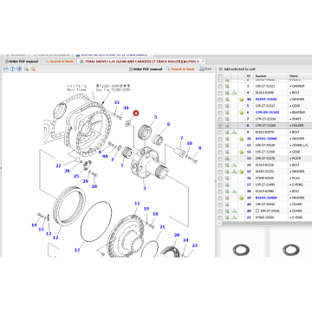
Task: Click yellow replacement icon on row 4A
Action: click(x=241, y=100)
